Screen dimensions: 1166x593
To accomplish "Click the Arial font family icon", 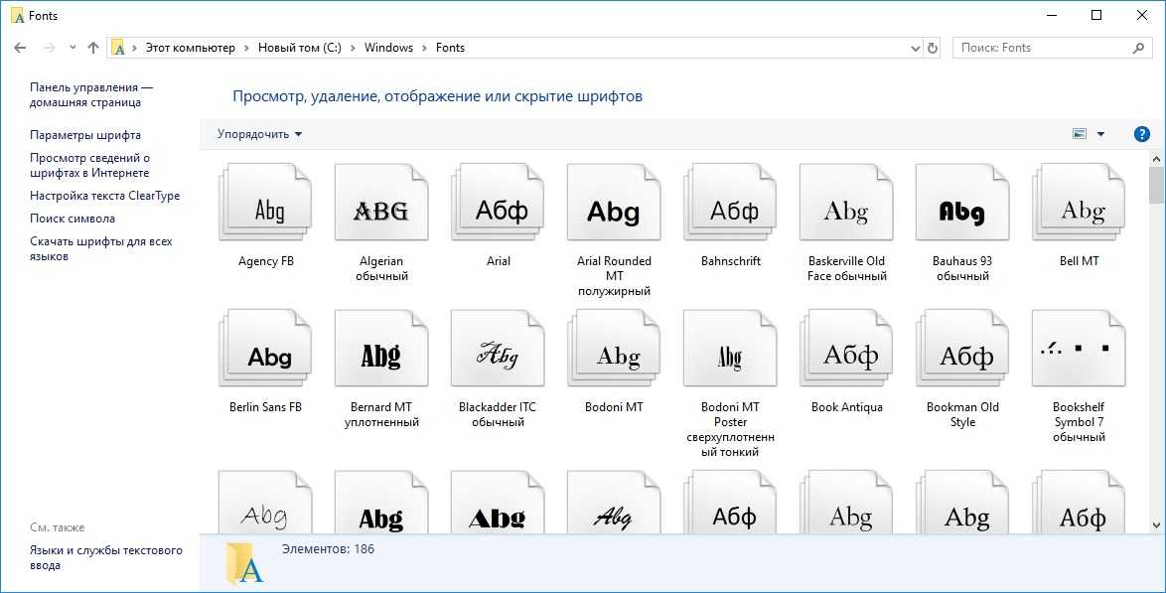I will point(498,203).
